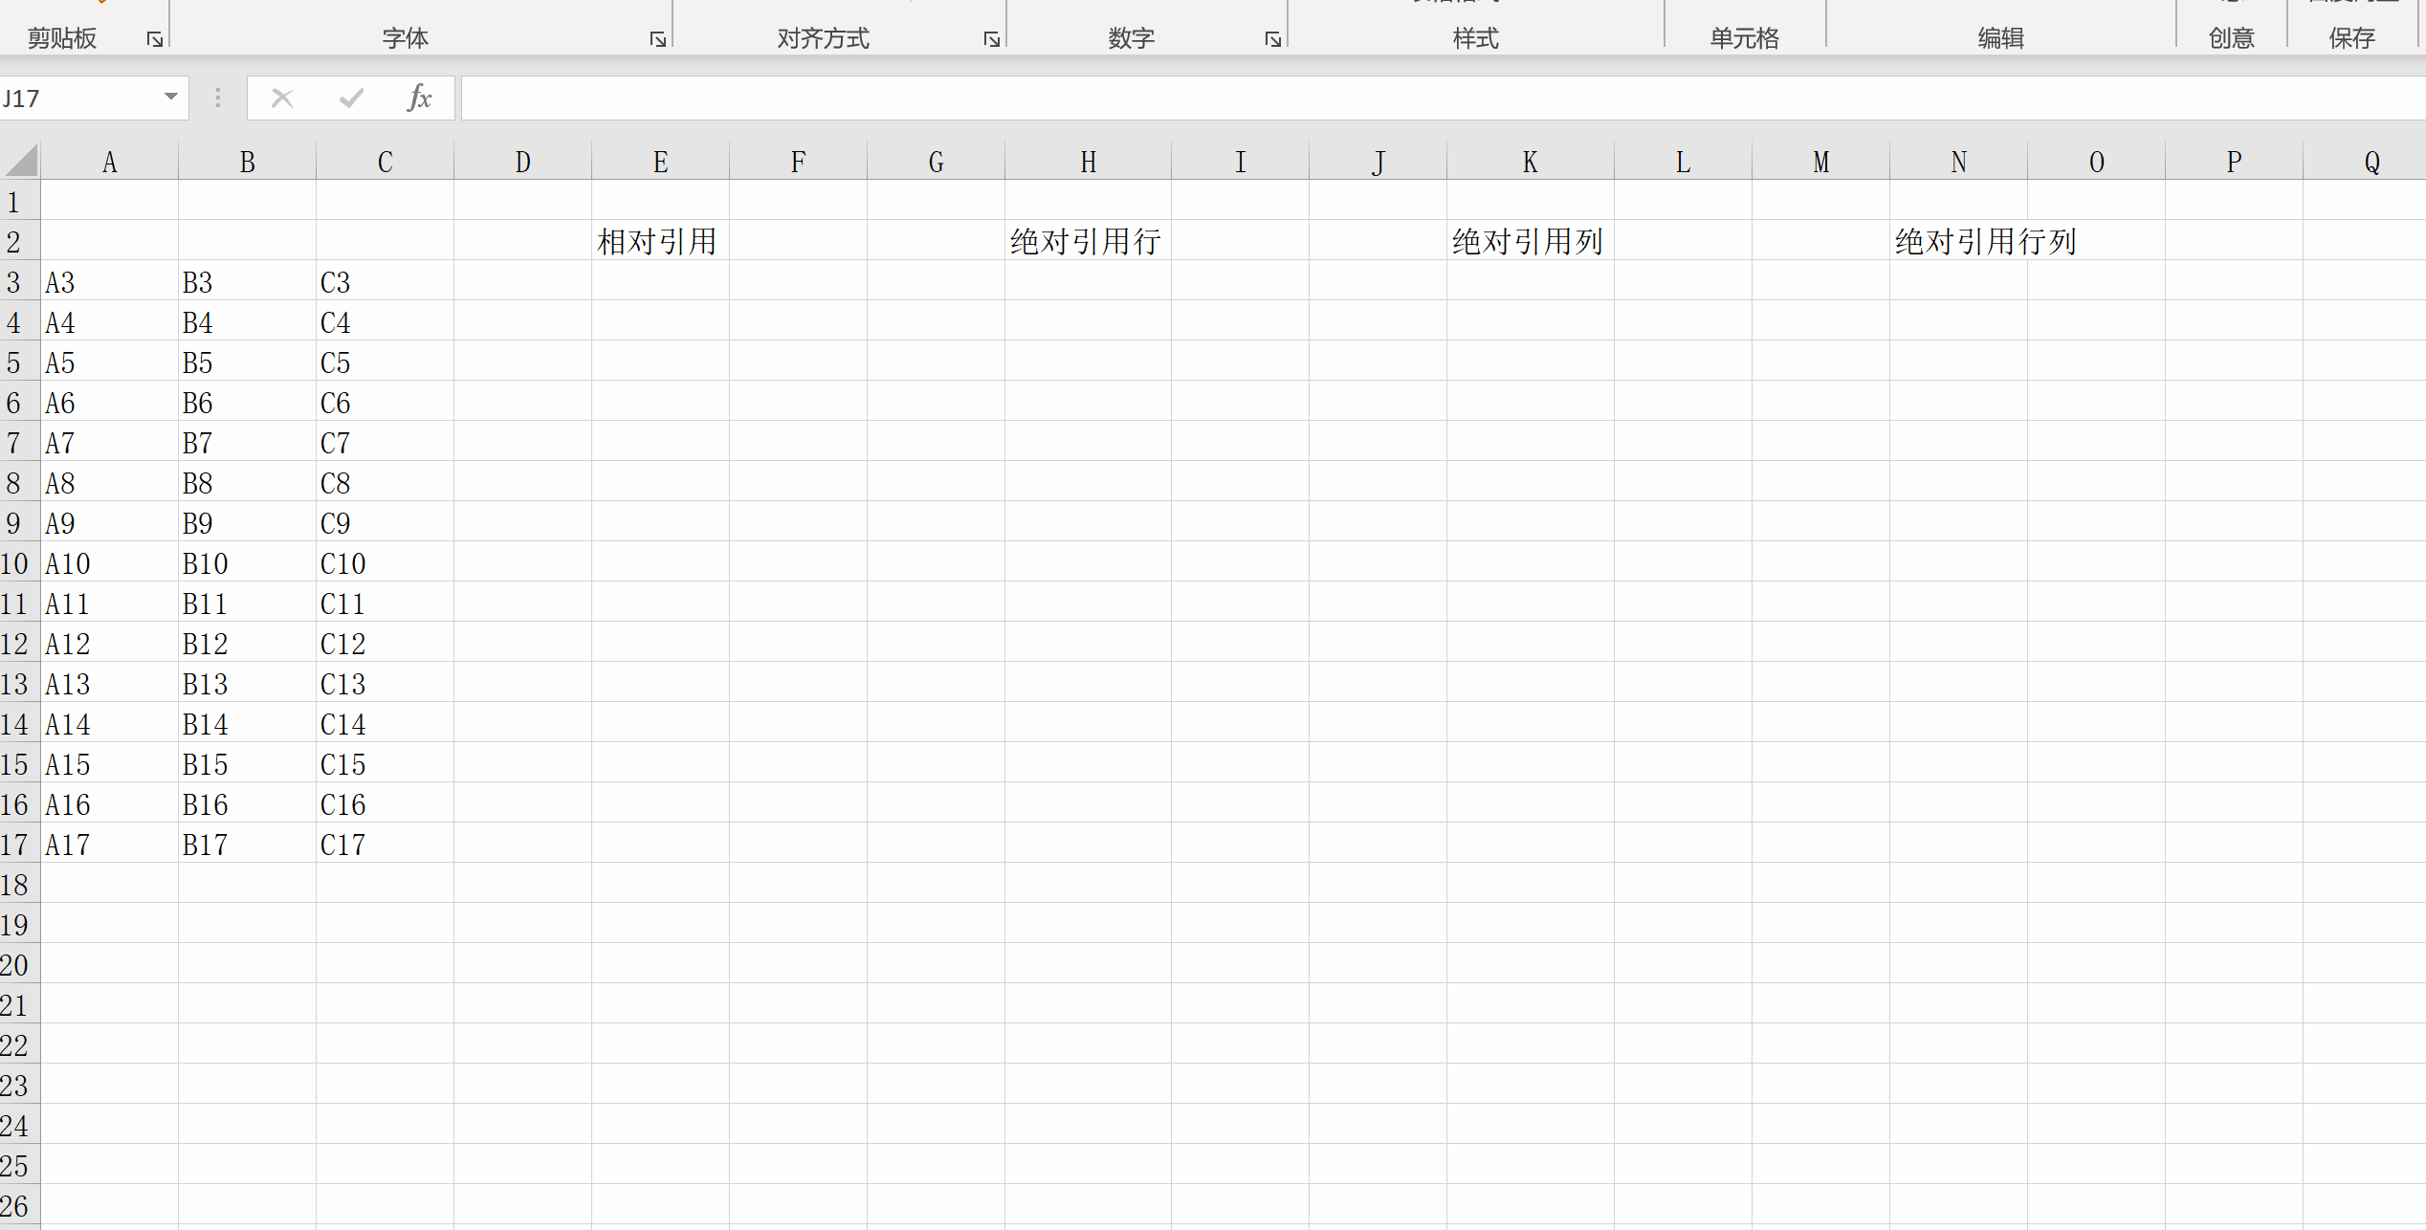2426x1230 pixels.
Task: Open the Font group dialog launcher
Action: click(x=657, y=39)
